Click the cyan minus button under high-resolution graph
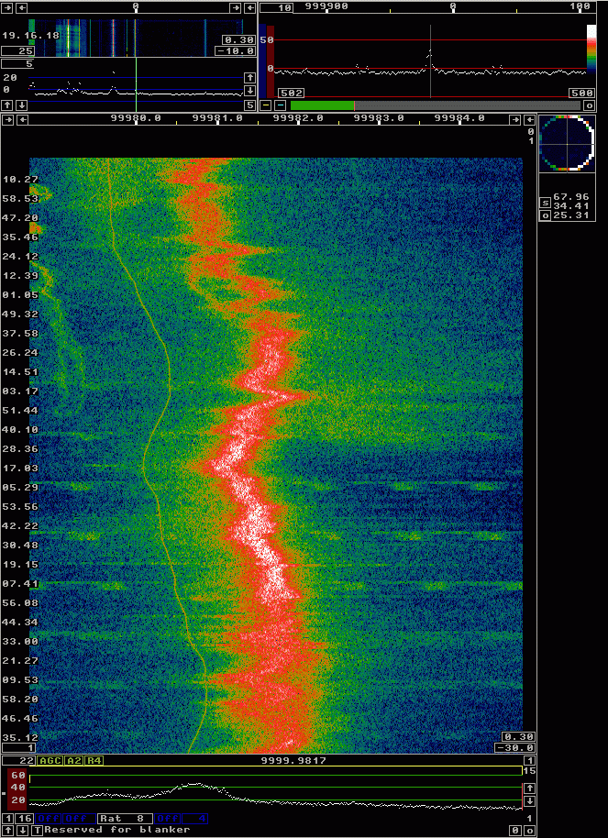 280,105
